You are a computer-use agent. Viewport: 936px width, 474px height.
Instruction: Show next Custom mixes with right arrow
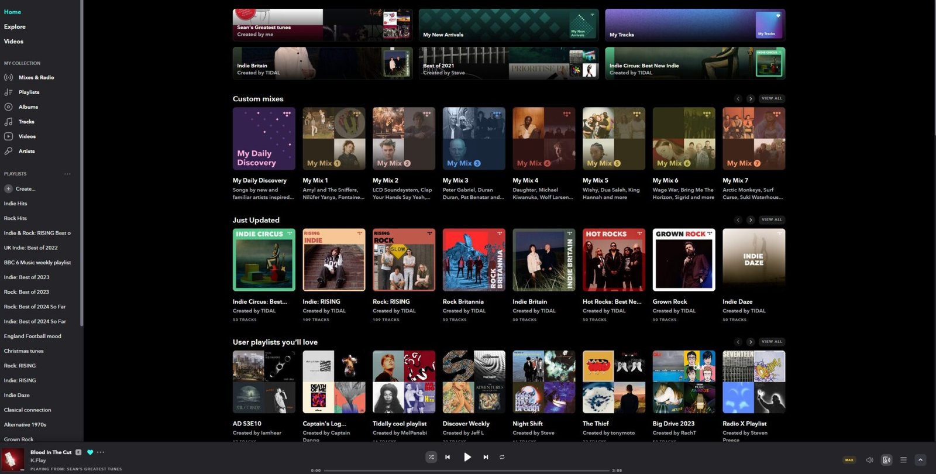coord(751,98)
